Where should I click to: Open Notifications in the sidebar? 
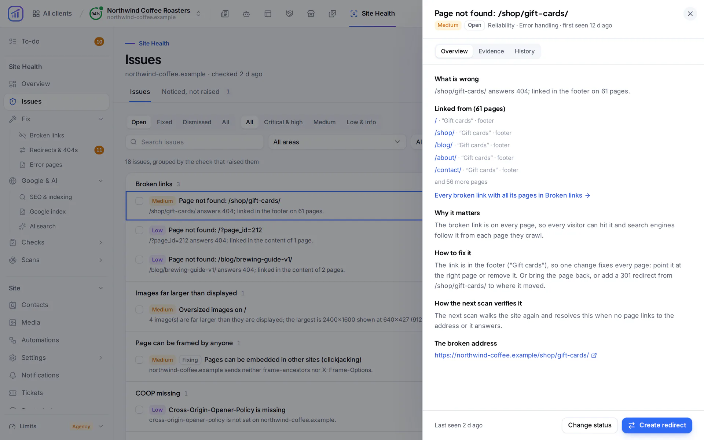tap(56, 375)
